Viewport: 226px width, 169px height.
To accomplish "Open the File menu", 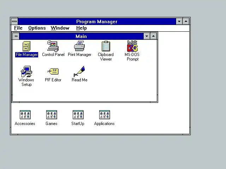I will tap(18, 28).
